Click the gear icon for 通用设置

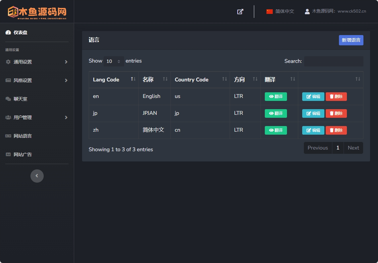tap(8, 62)
